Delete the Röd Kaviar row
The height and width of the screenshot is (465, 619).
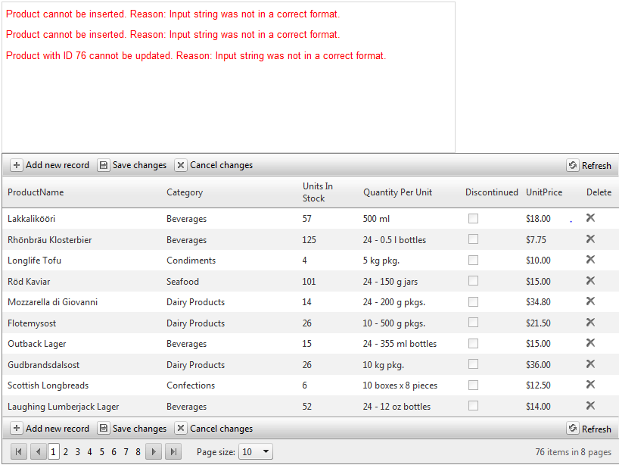click(x=590, y=280)
